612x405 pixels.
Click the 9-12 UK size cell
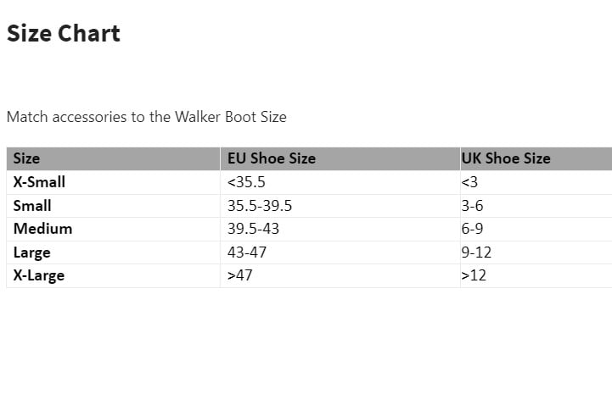point(476,252)
